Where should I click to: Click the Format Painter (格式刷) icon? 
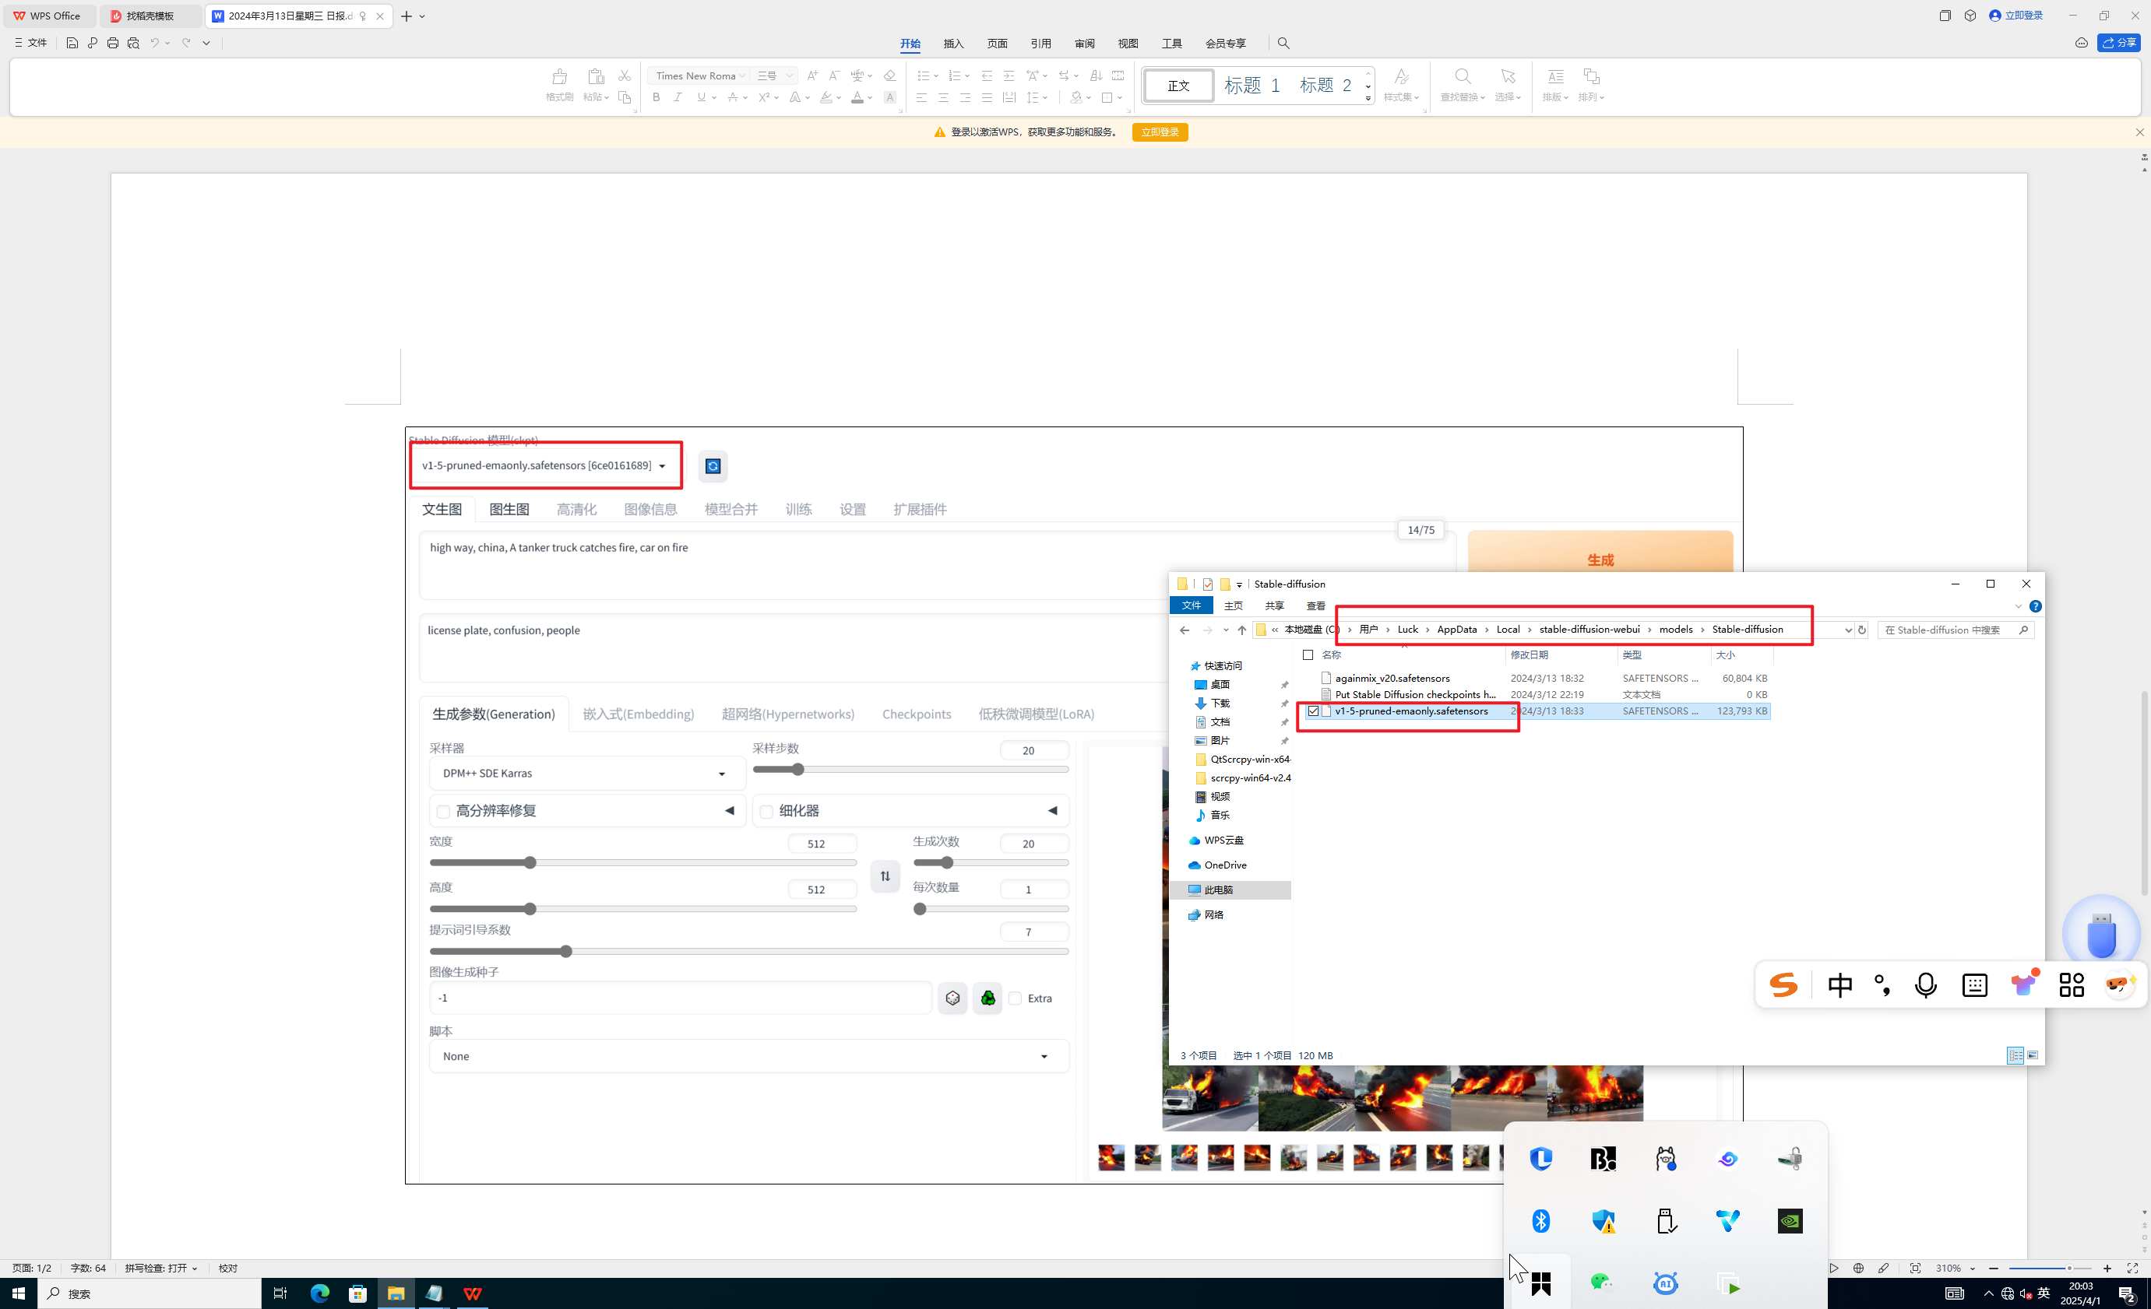(558, 78)
